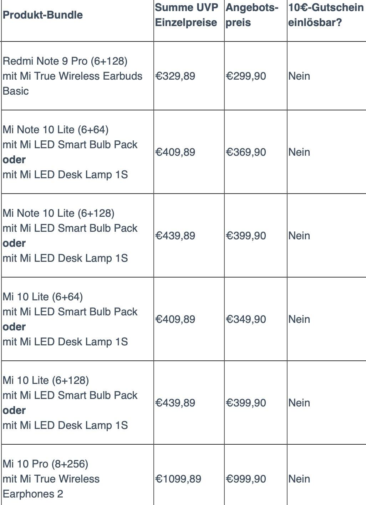
Task: Select the Mi 10 Pro (8+256) bundle text
Action: 45,464
